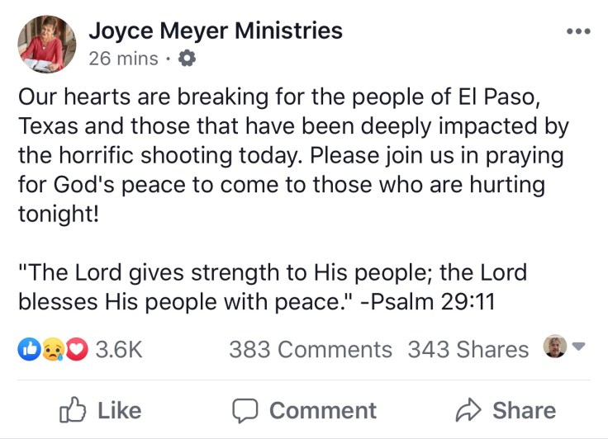Open the Joyce Meyer Ministries profile picture

click(x=46, y=44)
